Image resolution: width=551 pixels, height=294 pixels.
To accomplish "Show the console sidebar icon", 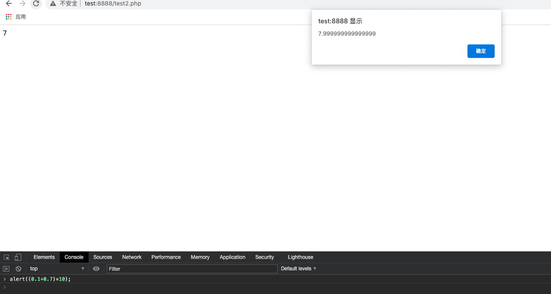I will point(6,269).
